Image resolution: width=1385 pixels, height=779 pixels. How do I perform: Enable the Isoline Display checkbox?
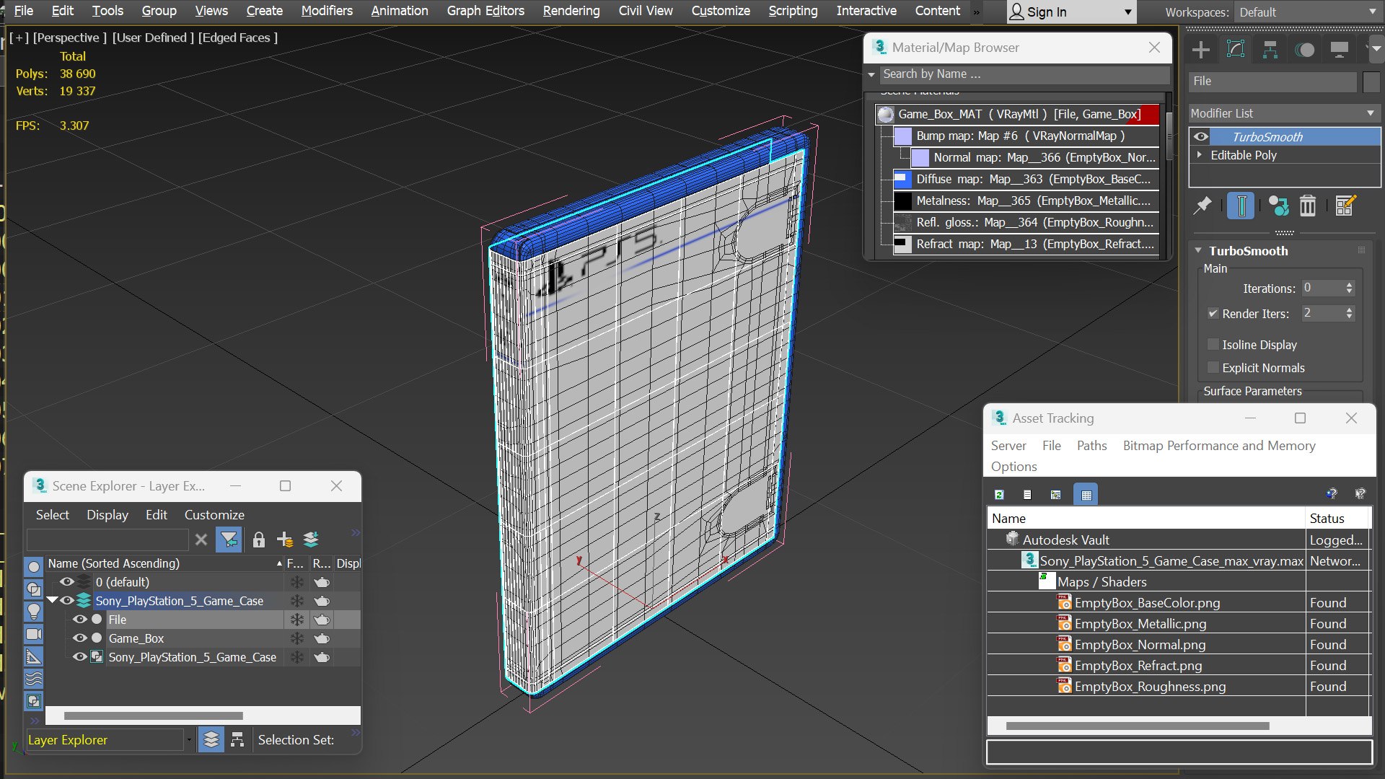point(1213,345)
